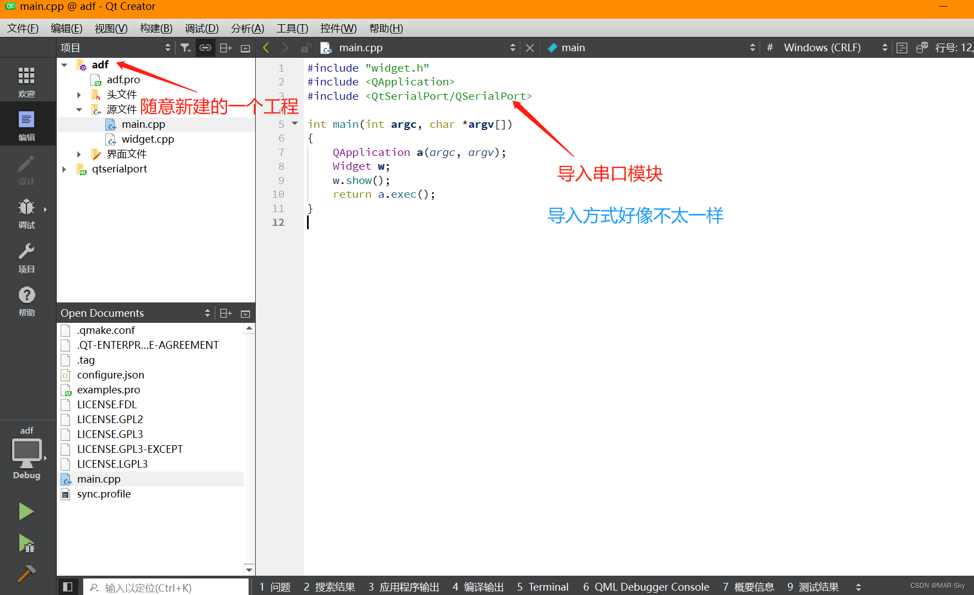
Task: Open the 项目 sidebar view dropdown
Action: (115, 48)
